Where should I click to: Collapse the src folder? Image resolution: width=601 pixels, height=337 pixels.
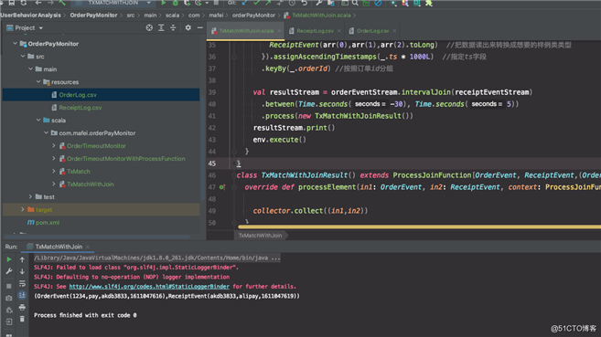point(23,57)
